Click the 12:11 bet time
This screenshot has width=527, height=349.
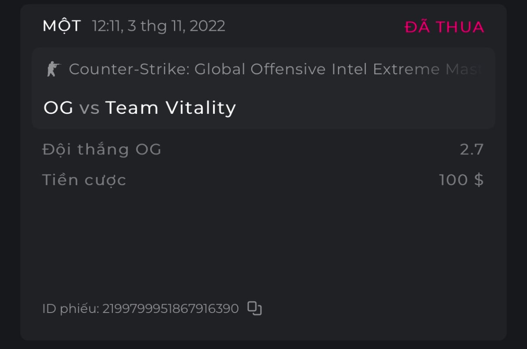click(x=107, y=26)
